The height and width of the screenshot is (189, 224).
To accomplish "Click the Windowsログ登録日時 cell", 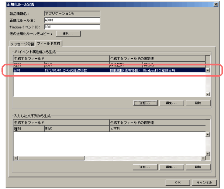I will click(x=159, y=70).
